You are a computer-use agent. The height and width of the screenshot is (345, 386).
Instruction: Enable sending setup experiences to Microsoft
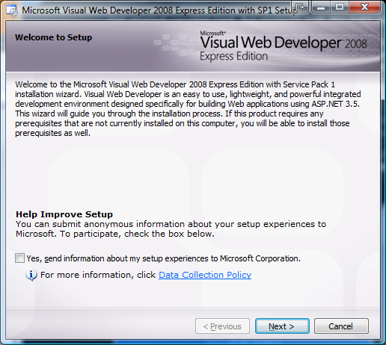pyautogui.click(x=19, y=258)
